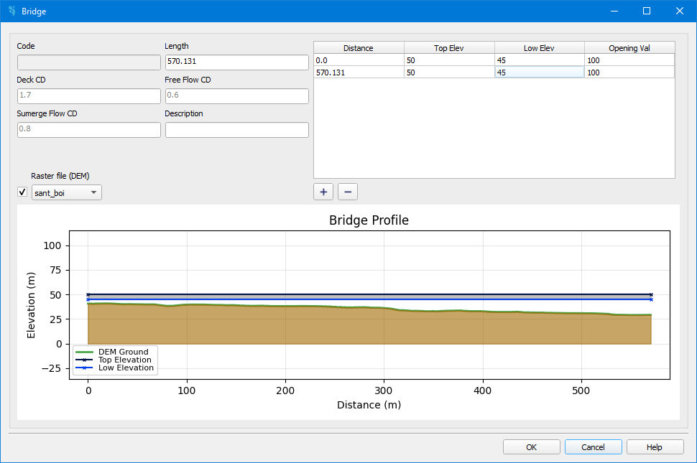
Task: Click the Top Elev cell in the 0.0 row
Action: click(x=449, y=60)
